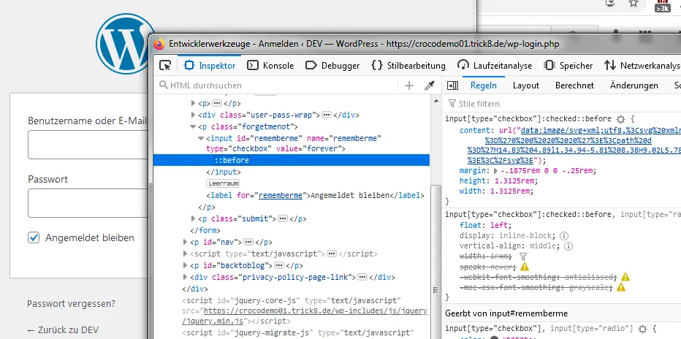
Task: Open the Berechnet sidebar tab
Action: tap(574, 85)
